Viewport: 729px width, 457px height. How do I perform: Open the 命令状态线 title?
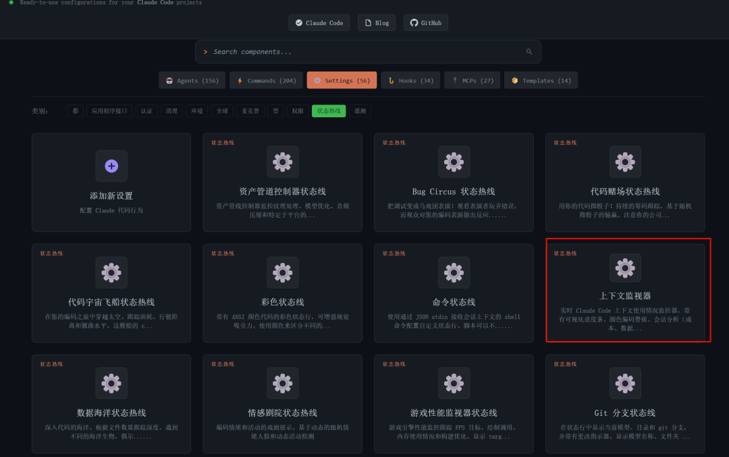coord(454,303)
